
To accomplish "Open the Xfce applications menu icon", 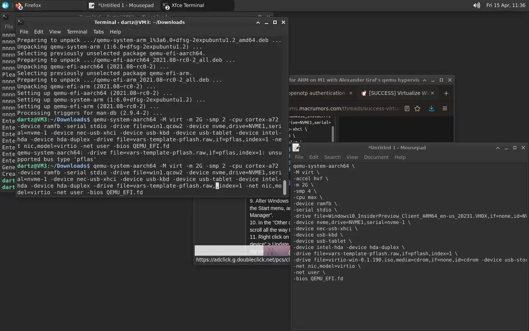I will click(5, 5).
